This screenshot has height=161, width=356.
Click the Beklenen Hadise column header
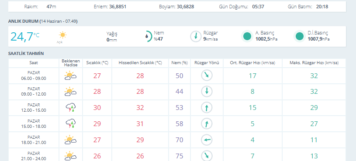(71, 63)
